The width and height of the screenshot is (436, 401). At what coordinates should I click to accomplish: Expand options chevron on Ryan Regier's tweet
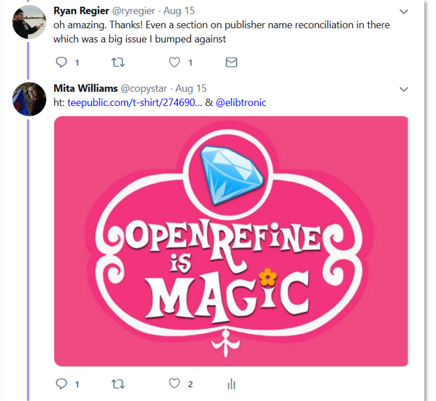tap(404, 12)
